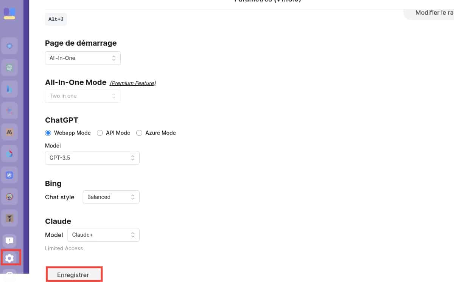454x282 pixels.
Task: Open the feedback speech bubble icon
Action: [x=9, y=240]
